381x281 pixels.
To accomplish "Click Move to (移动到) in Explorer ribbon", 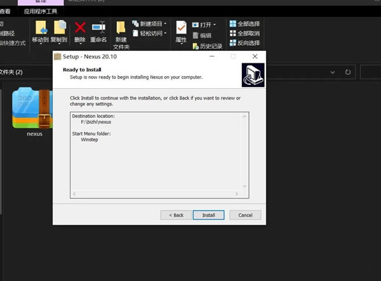I will [x=41, y=32].
